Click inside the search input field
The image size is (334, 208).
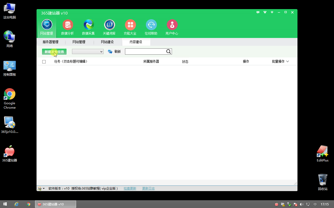tap(146, 51)
